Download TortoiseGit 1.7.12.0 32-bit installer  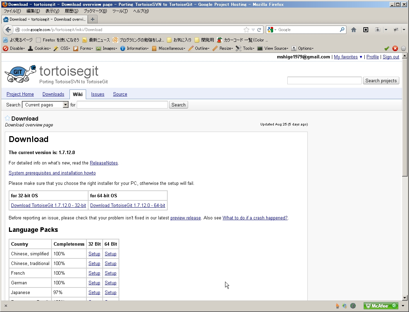click(48, 205)
